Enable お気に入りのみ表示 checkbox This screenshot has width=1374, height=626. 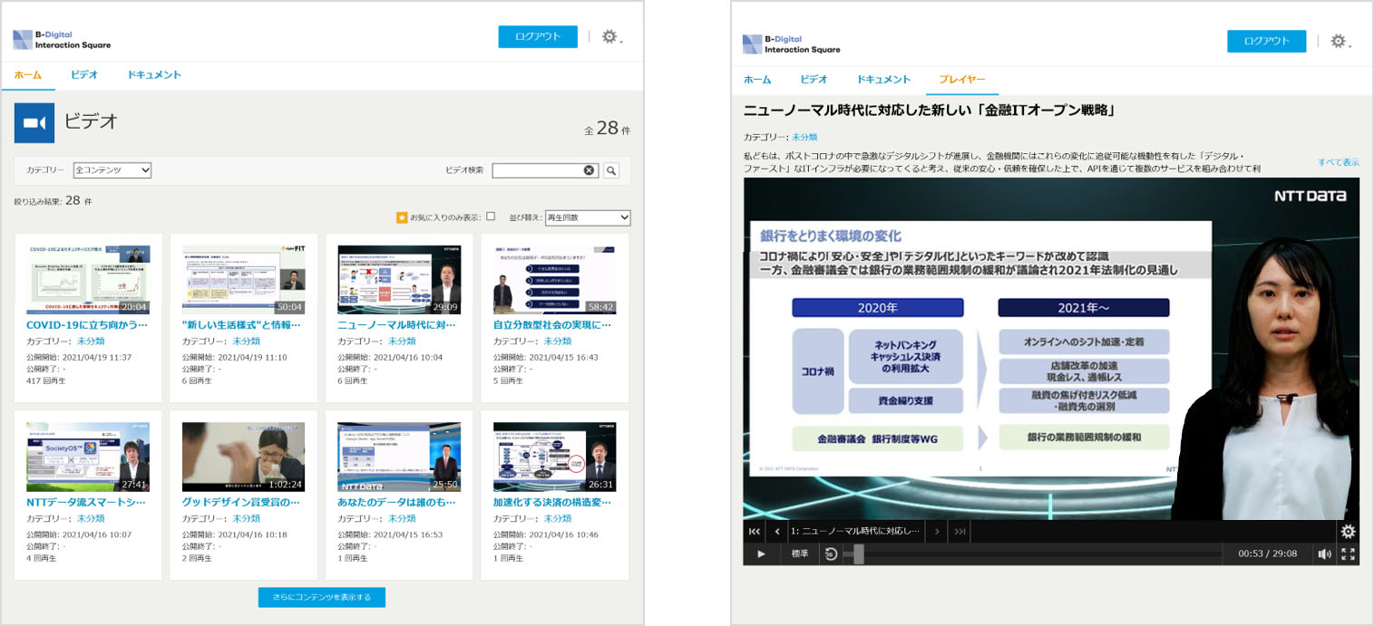pyautogui.click(x=491, y=217)
